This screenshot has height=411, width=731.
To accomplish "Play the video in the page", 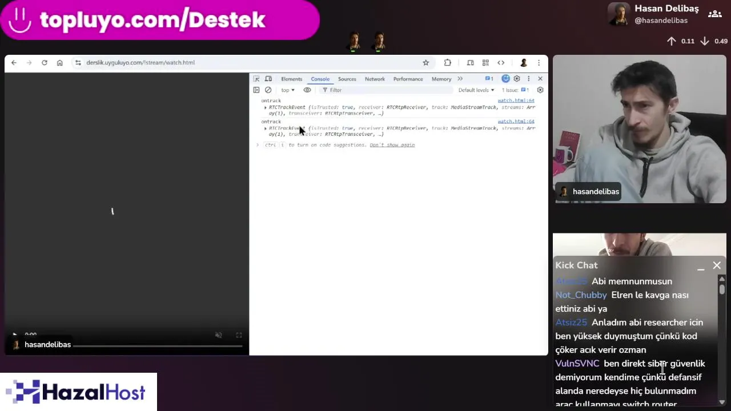I will coord(15,335).
